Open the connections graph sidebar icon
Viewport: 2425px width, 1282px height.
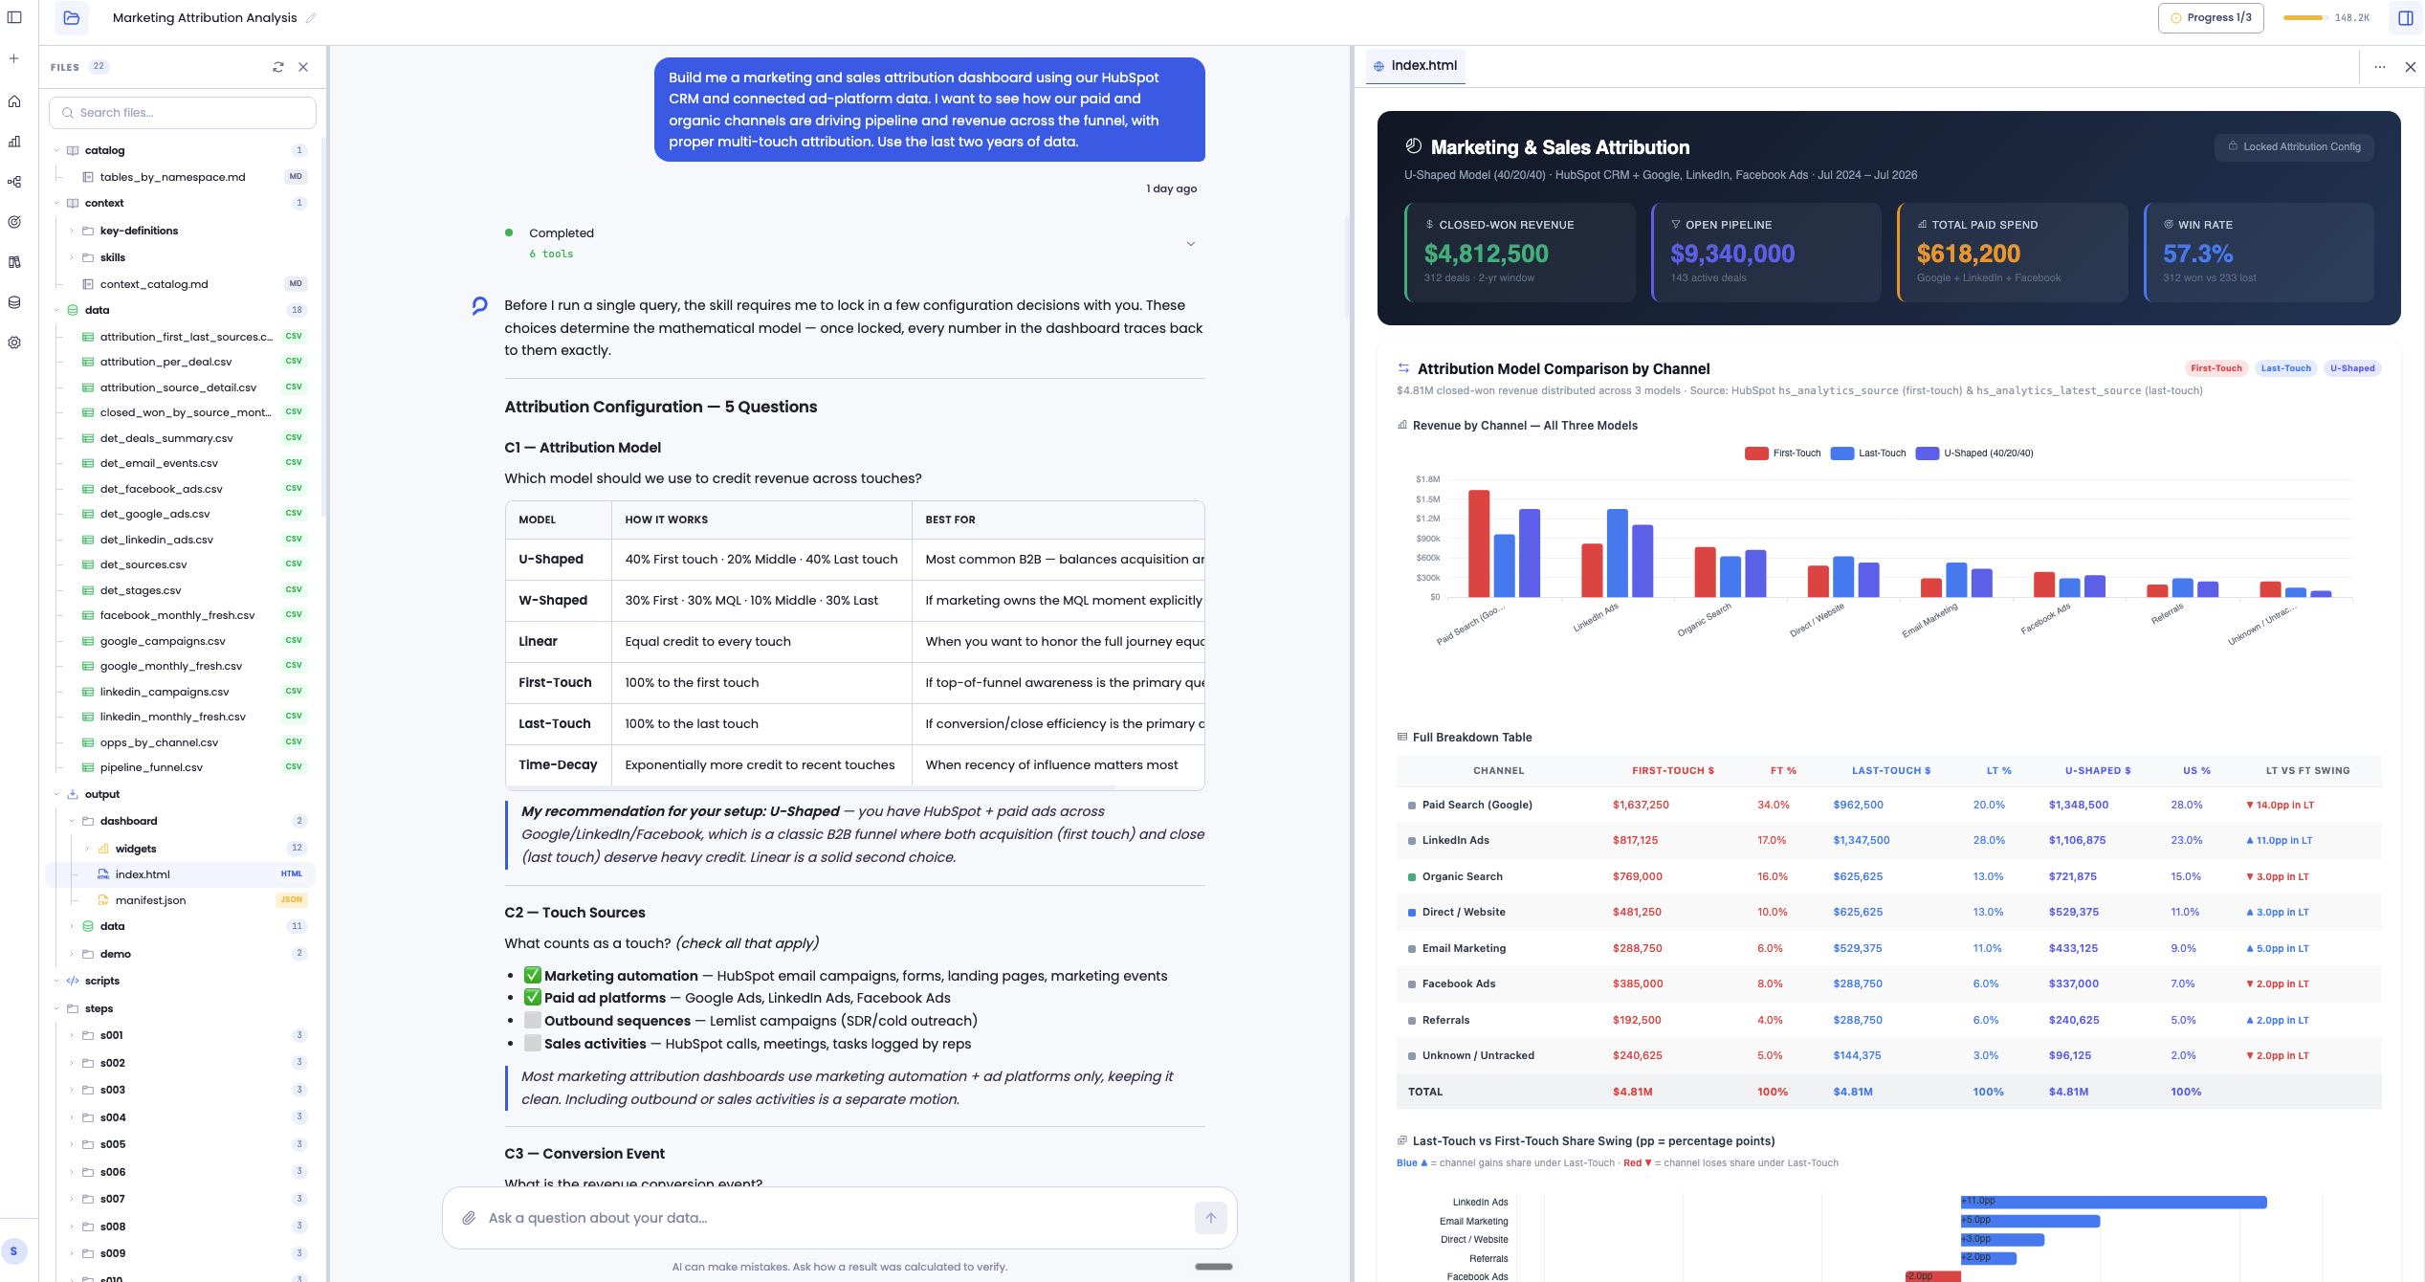point(14,182)
